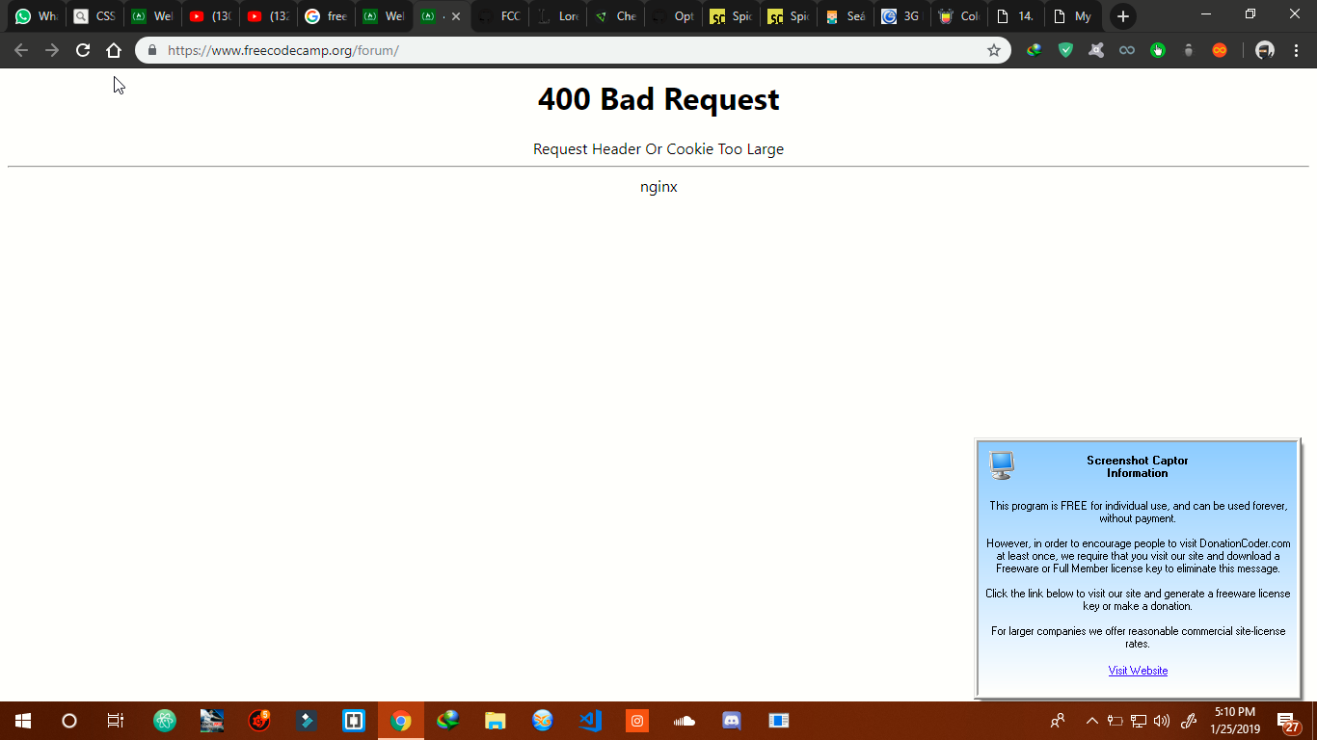This screenshot has height=740, width=1317.
Task: Open the orange infinity extension icon
Action: tap(1219, 49)
